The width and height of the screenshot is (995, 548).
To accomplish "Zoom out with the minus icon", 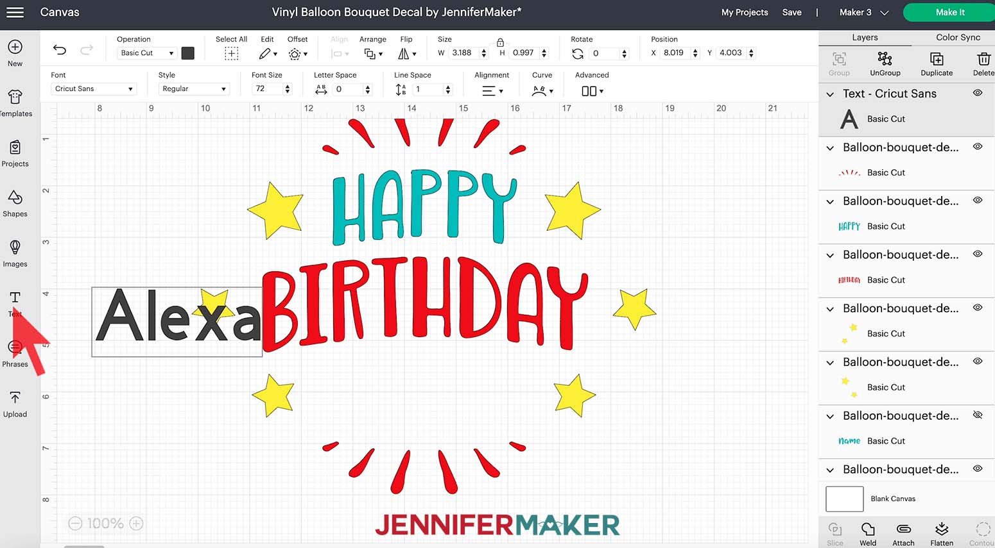I will [75, 524].
